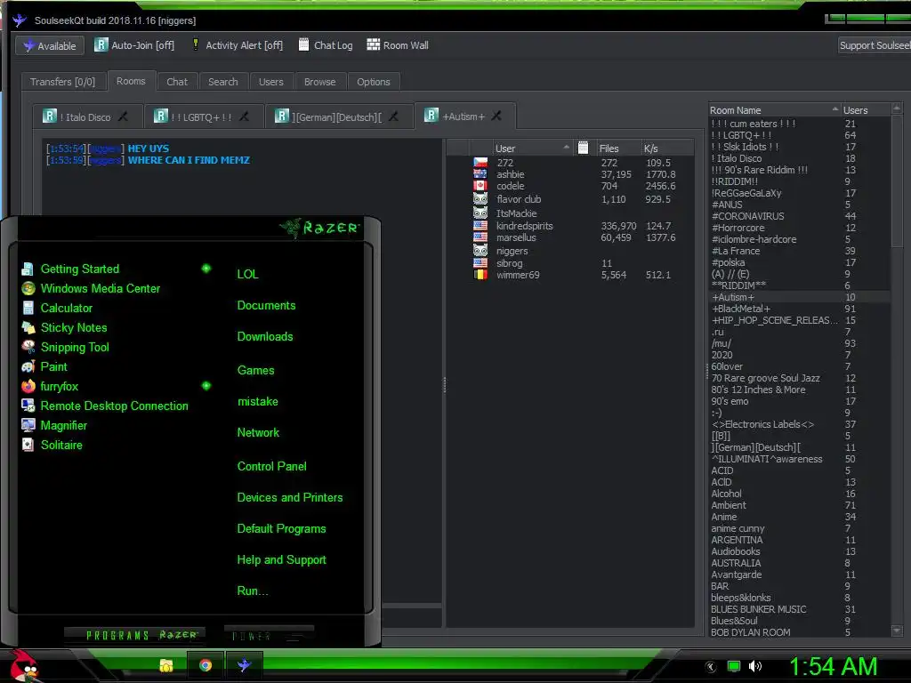The width and height of the screenshot is (911, 683).
Task: Switch to the Transfers tab
Action: pyautogui.click(x=62, y=82)
